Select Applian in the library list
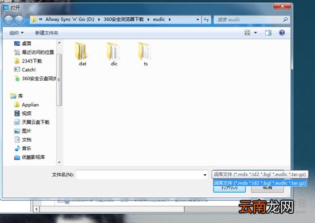The image size is (315, 223). click(26, 105)
